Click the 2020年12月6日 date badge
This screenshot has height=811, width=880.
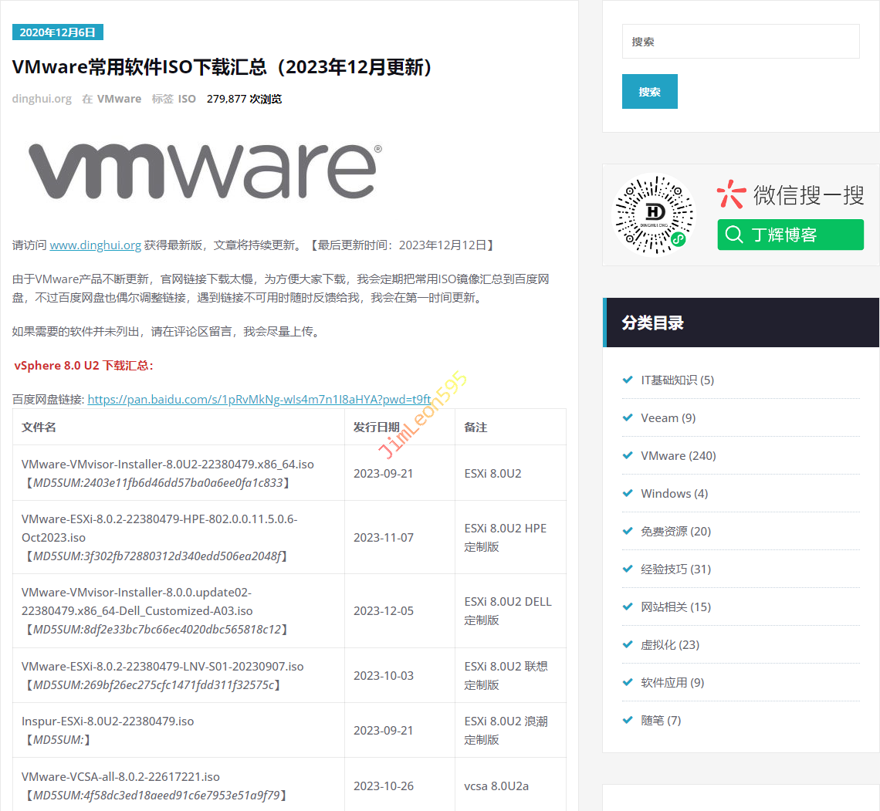tap(58, 32)
